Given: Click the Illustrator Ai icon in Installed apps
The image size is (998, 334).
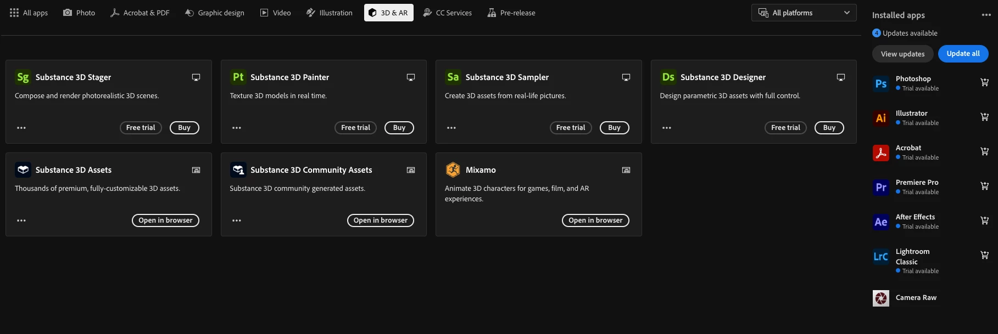Looking at the screenshot, I should click(881, 118).
